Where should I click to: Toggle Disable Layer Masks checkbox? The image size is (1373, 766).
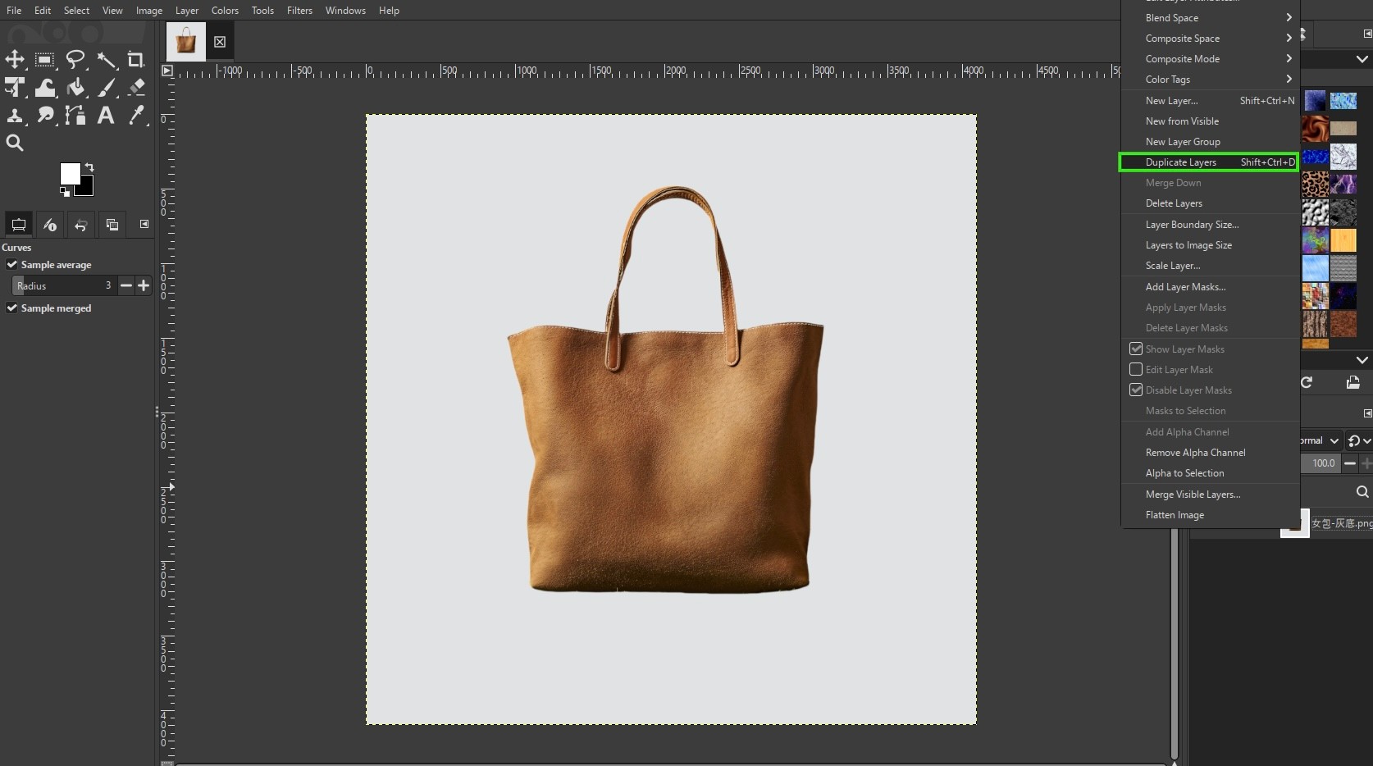pyautogui.click(x=1136, y=390)
